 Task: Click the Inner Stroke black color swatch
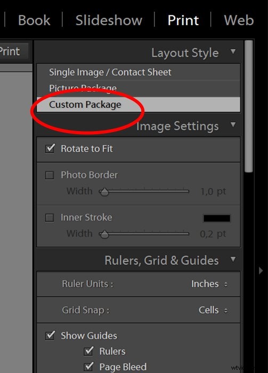pos(217,218)
